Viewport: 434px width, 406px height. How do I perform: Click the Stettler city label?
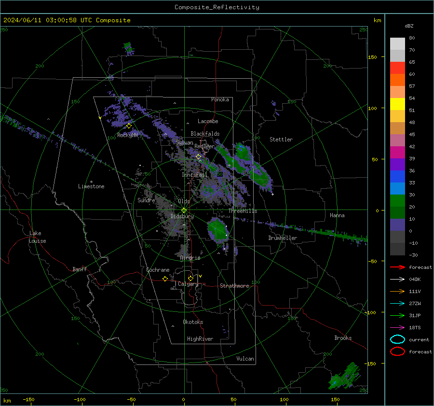281,140
